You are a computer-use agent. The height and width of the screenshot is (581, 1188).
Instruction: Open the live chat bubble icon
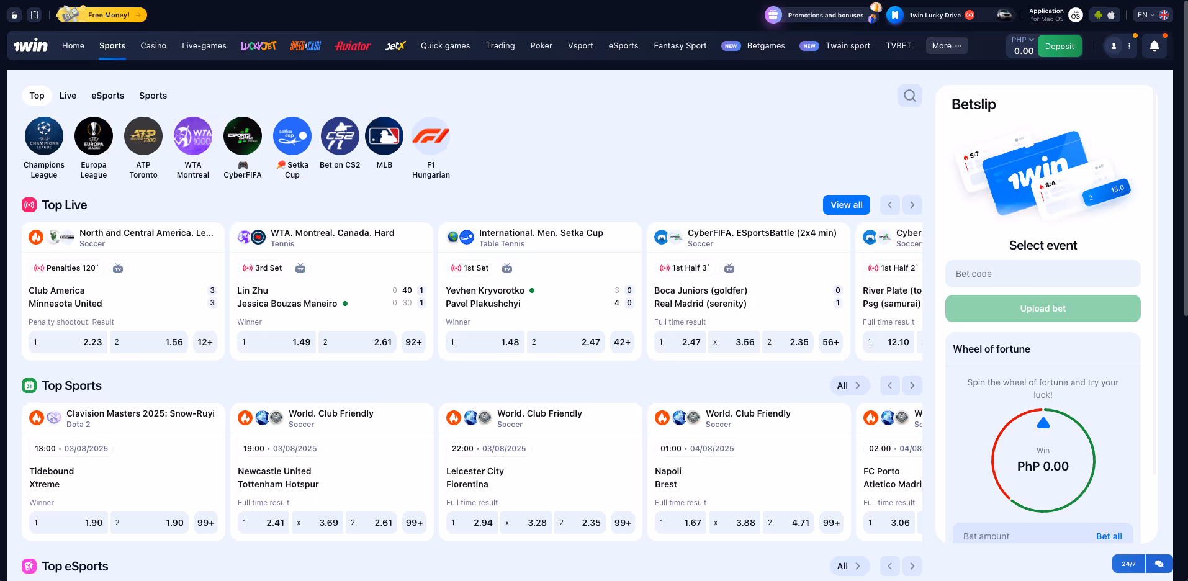[1159, 564]
